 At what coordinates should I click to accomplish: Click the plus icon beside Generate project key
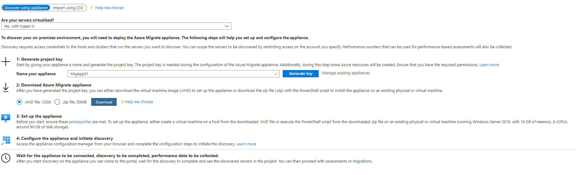[6, 62]
